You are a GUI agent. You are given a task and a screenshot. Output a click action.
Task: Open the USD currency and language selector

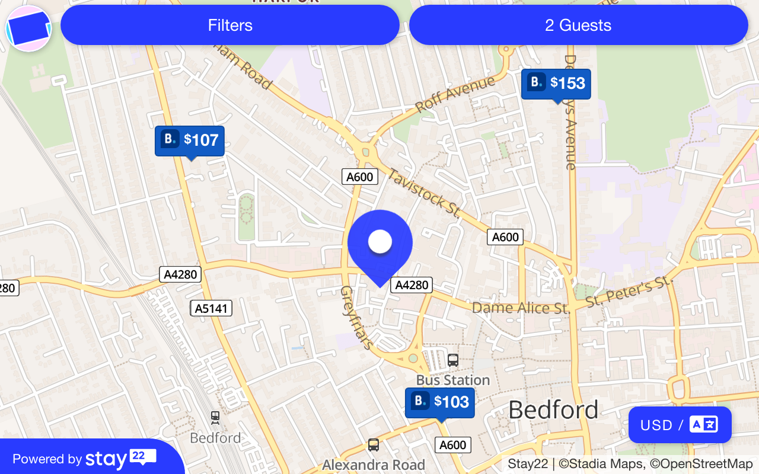(680, 425)
